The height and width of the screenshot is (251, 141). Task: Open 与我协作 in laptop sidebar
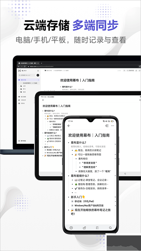tap(22, 100)
